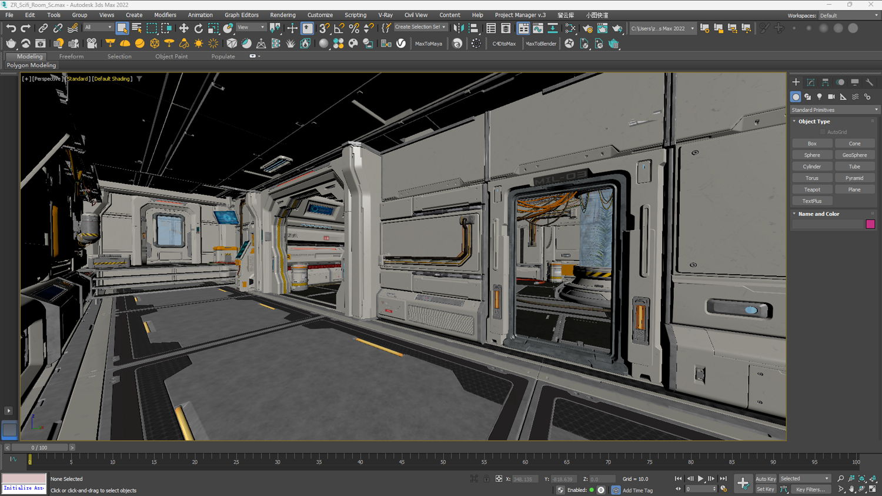Open the Material Editor icon
882x496 pixels.
click(x=570, y=28)
